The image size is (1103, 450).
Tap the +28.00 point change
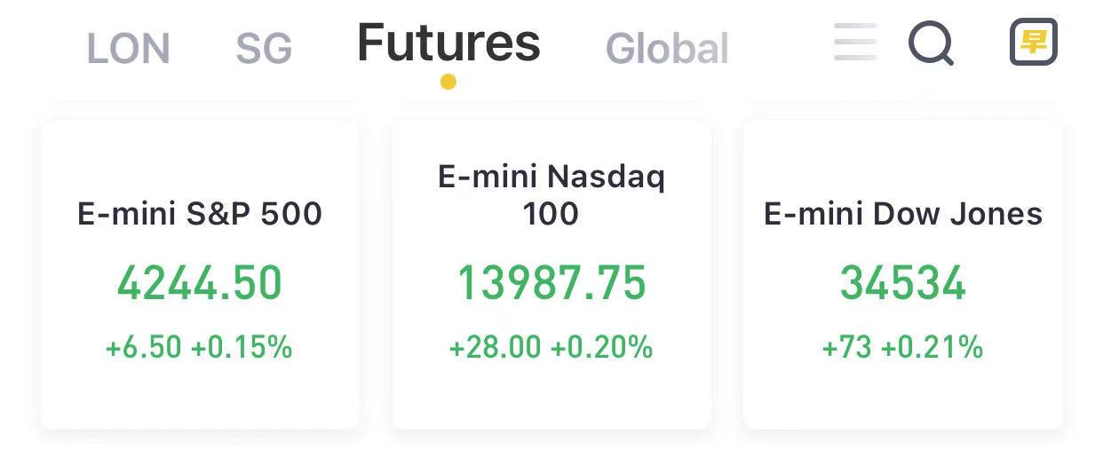[495, 347]
